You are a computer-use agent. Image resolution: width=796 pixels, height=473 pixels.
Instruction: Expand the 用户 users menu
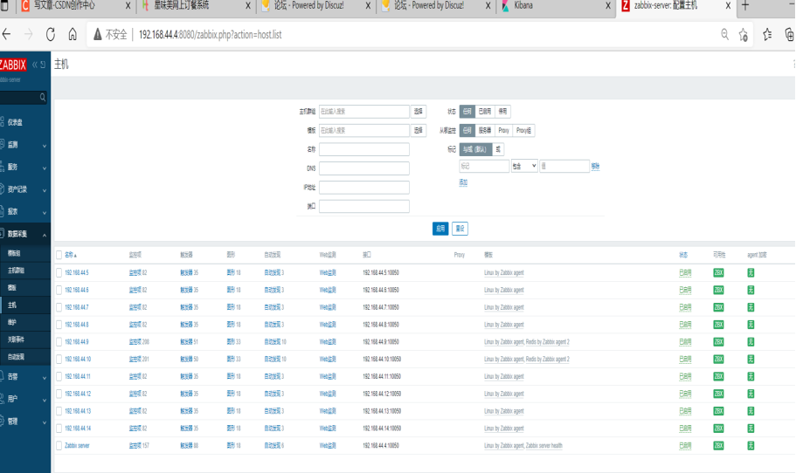[24, 399]
